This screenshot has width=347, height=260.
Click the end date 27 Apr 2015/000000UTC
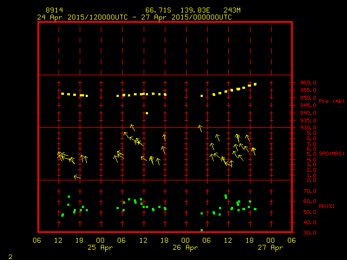click(187, 17)
